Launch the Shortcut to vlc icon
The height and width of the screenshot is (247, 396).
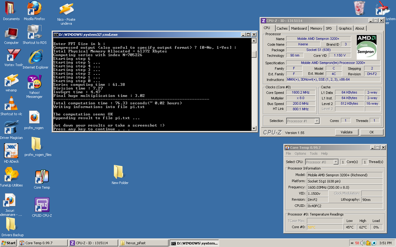[x=11, y=106]
